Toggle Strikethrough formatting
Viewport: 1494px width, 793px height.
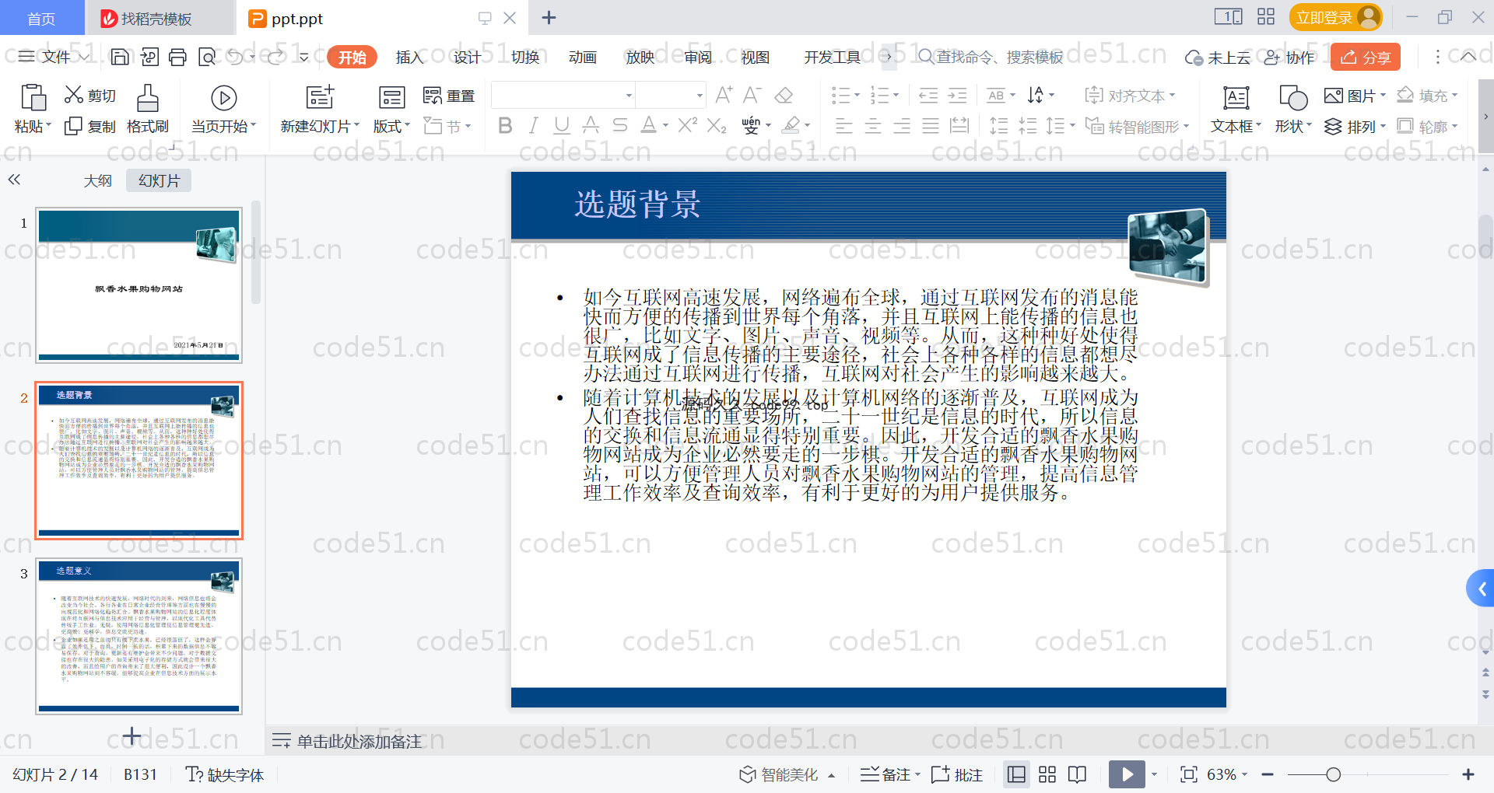pos(619,125)
